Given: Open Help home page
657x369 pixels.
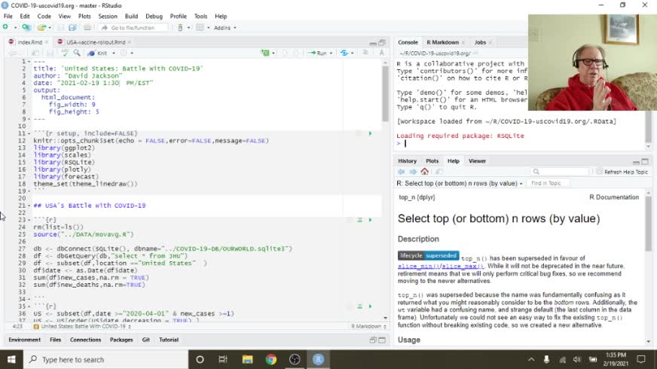Looking at the screenshot, I should click(424, 172).
